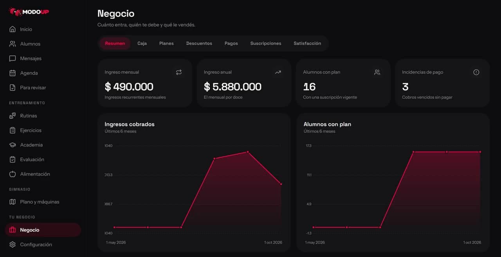Screen dimensions: 501x257
Task: Open Plano y máquinas in sidebar
Action: (43, 202)
